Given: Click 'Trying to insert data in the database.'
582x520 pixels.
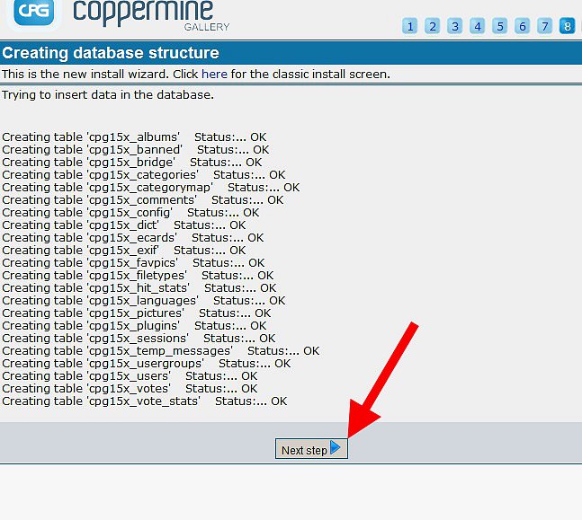Looking at the screenshot, I should click(108, 95).
